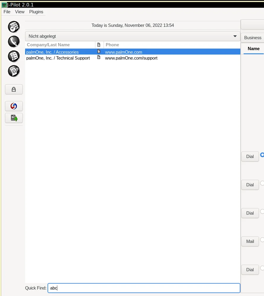Switch to the Name tab
Viewport: 264px width, 296px height.
pyautogui.click(x=253, y=49)
